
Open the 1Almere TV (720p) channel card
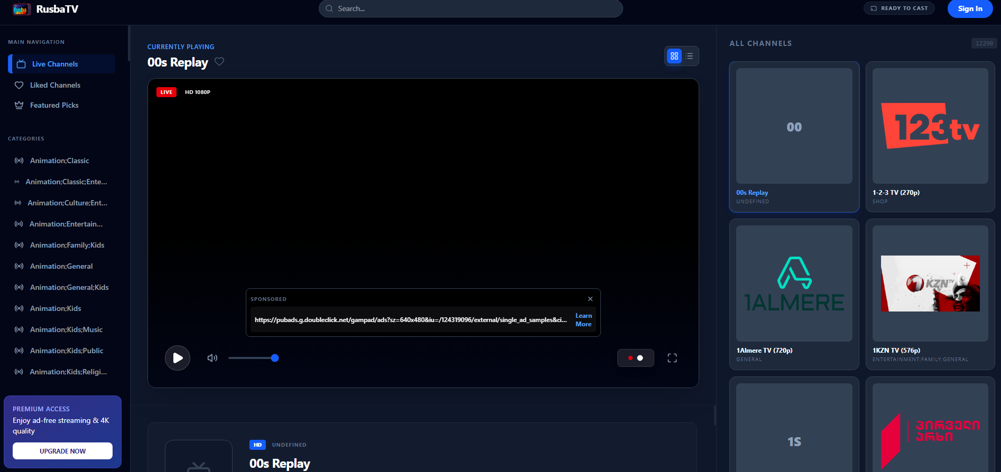click(794, 295)
